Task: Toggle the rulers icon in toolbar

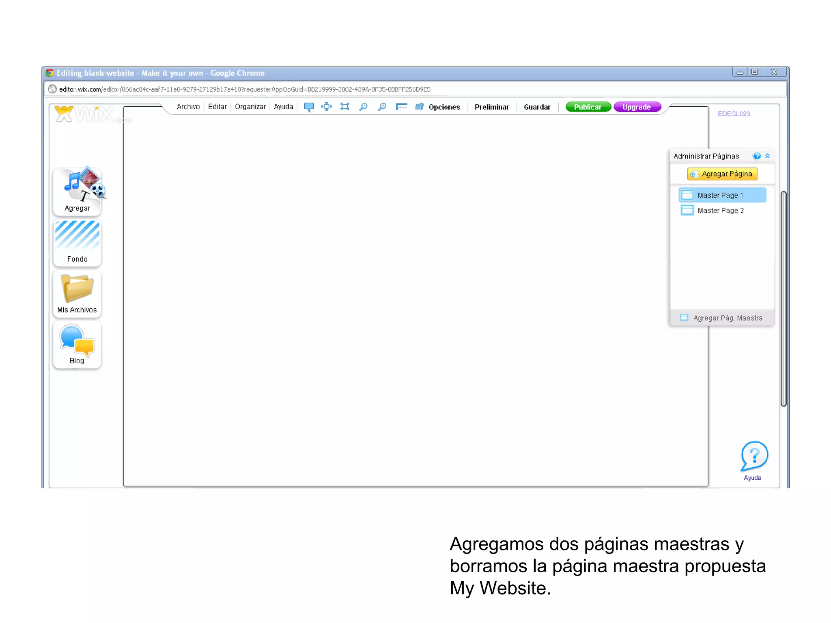Action: pyautogui.click(x=401, y=107)
